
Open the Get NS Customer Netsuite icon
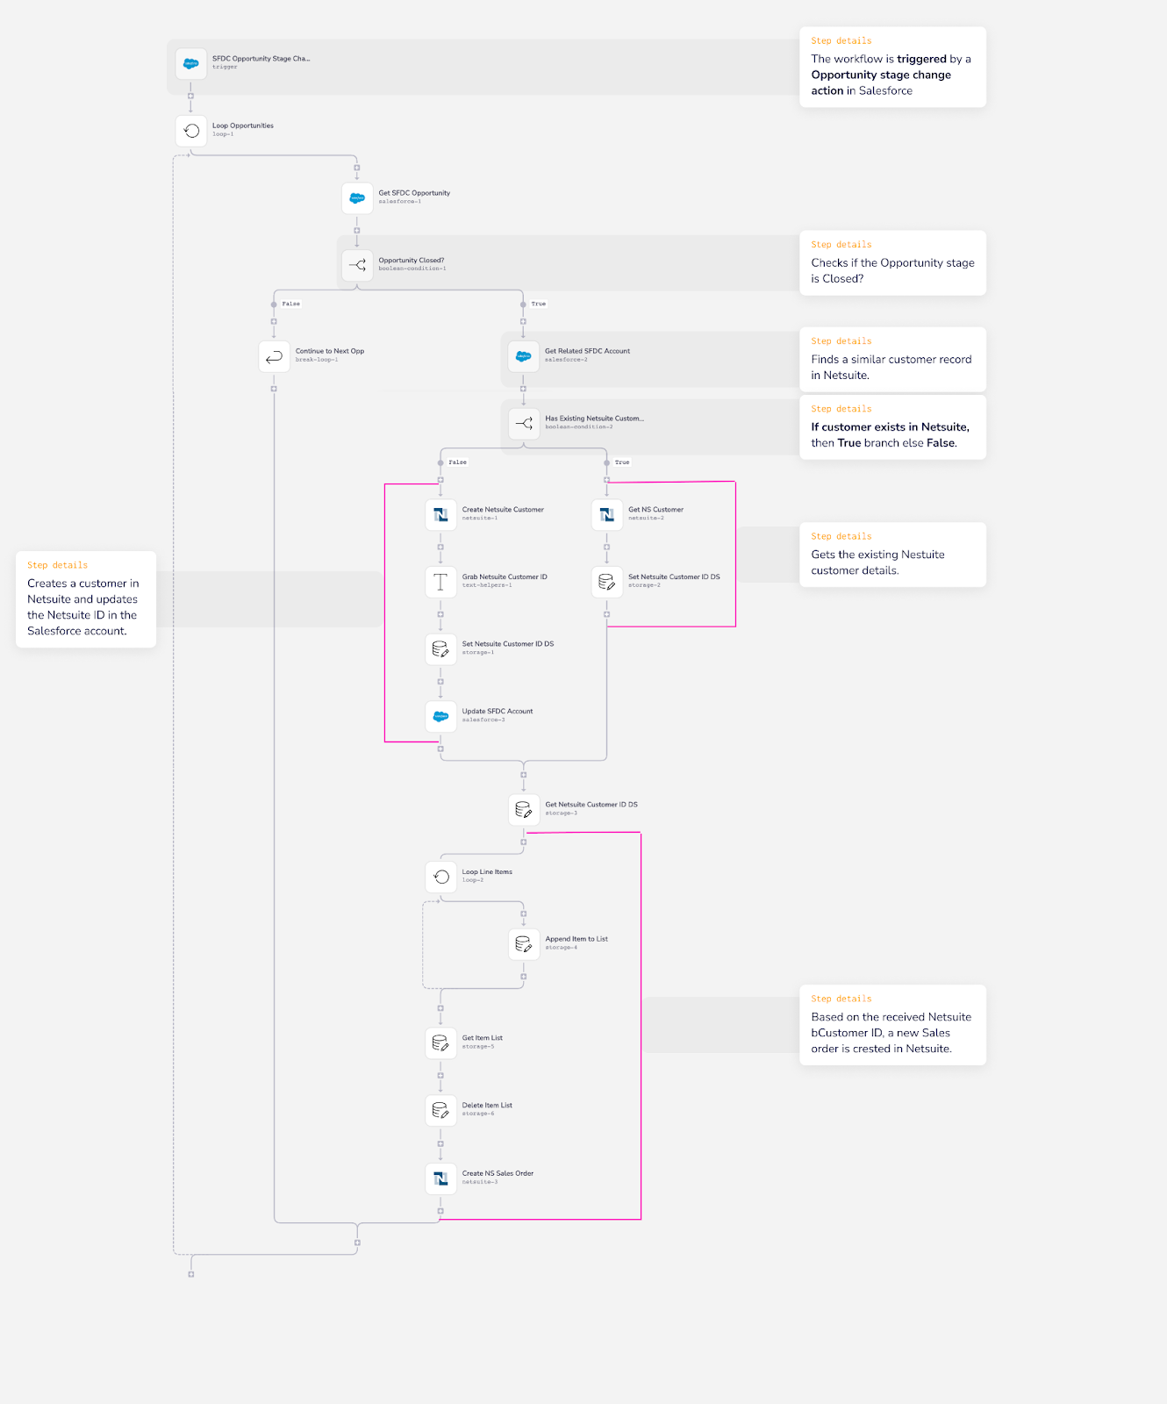coord(606,514)
